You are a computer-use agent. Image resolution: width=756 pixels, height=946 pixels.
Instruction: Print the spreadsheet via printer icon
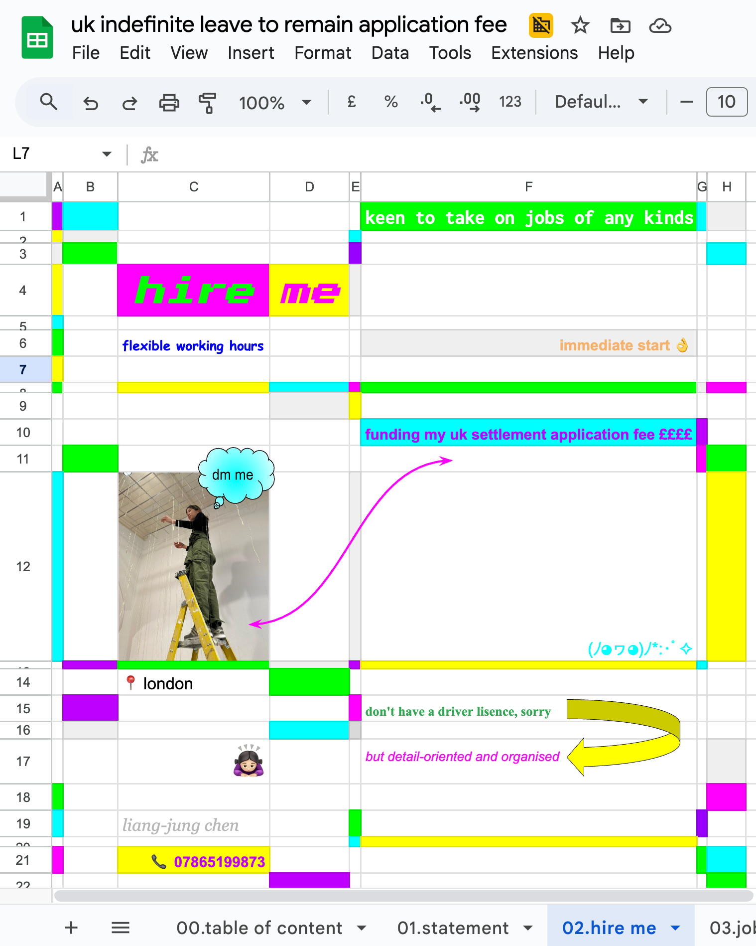pos(169,103)
